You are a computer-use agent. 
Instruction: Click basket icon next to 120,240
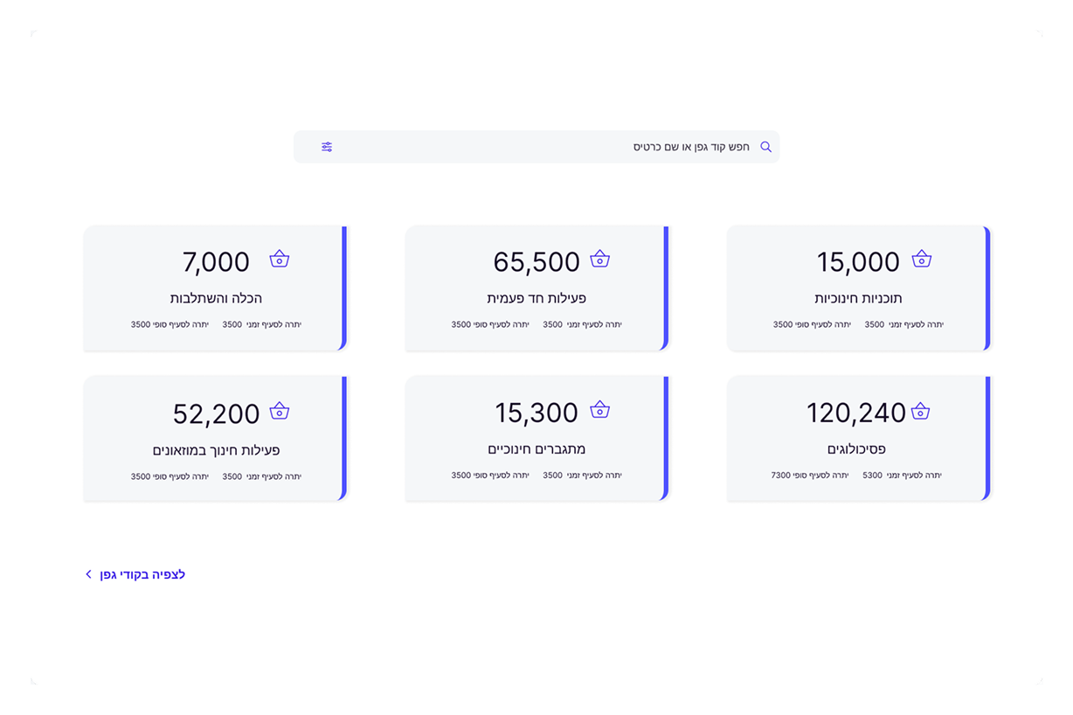pyautogui.click(x=920, y=411)
